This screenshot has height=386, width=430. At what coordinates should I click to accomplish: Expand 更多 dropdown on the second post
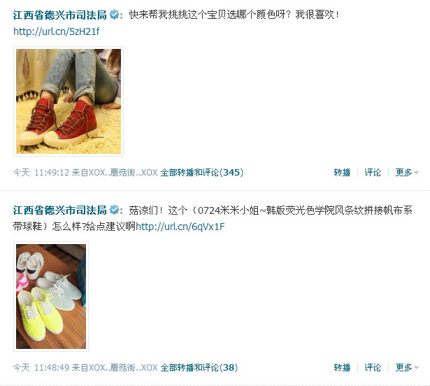[407, 368]
